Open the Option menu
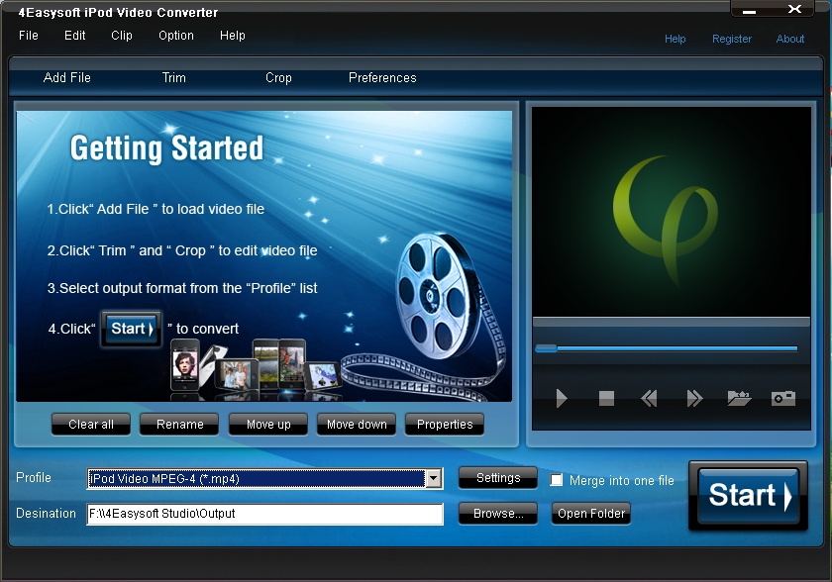The image size is (832, 582). point(176,36)
